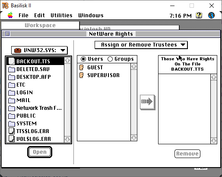222x177 pixels.
Task: Click the GUEST user face icon
Action: point(81,67)
